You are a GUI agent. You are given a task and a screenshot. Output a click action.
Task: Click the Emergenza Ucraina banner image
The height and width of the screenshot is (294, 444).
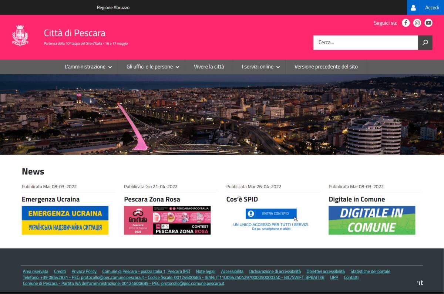(x=65, y=220)
